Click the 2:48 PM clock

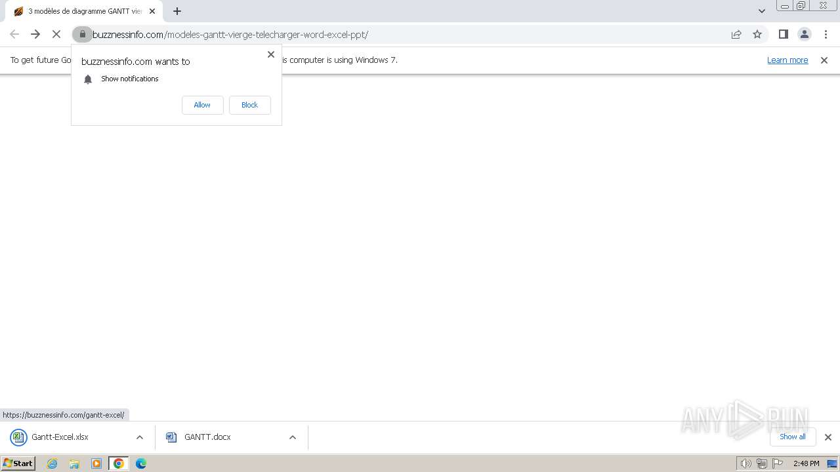click(806, 463)
